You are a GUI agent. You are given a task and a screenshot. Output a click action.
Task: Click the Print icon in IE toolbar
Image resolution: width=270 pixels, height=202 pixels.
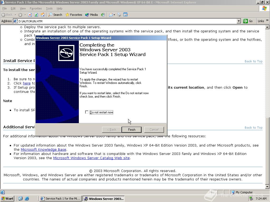pos(119,15)
